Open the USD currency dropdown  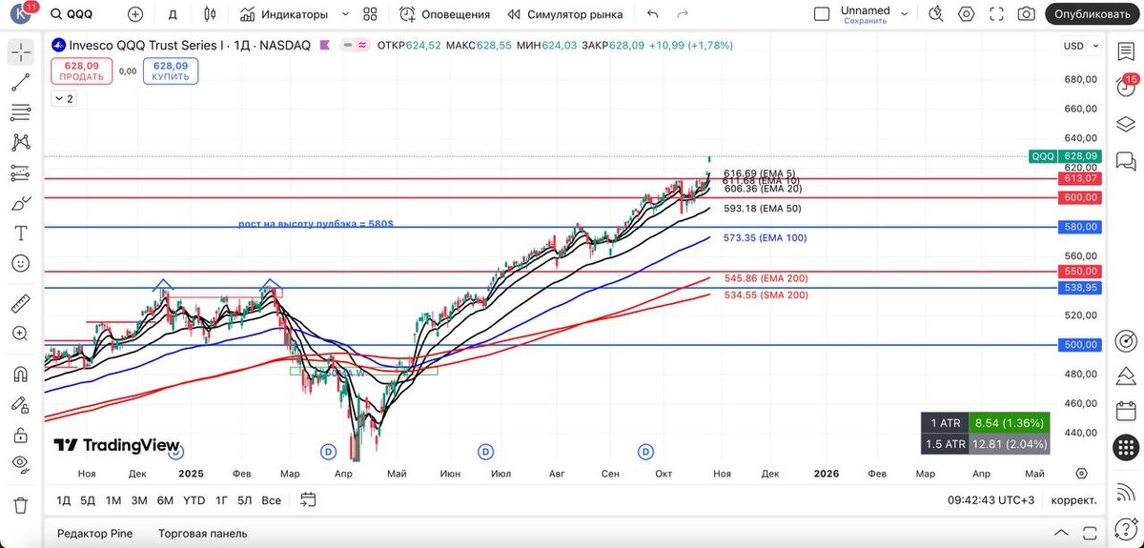coord(1080,46)
